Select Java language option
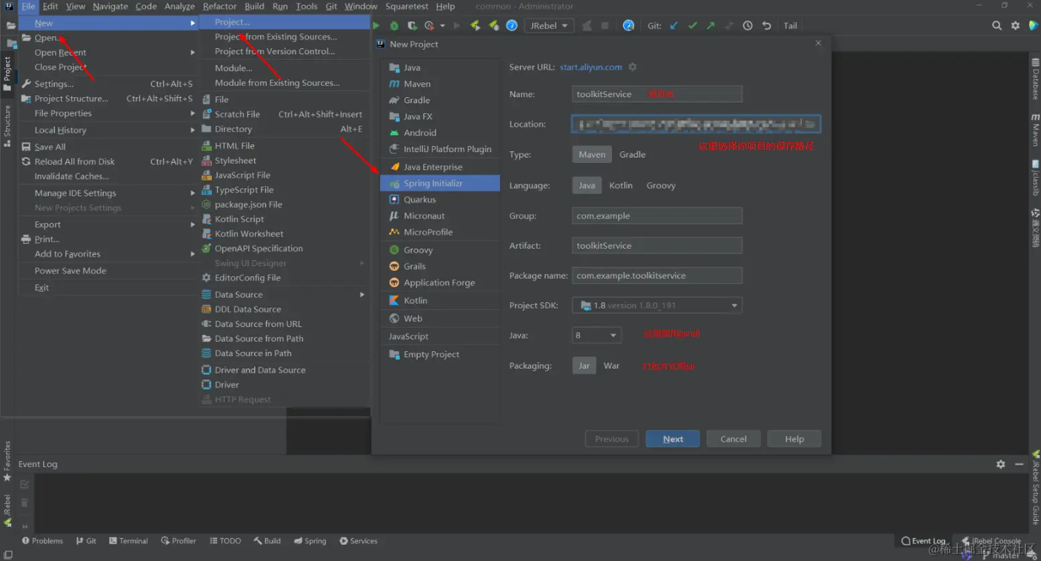Viewport: 1041px width, 561px height. tap(587, 186)
